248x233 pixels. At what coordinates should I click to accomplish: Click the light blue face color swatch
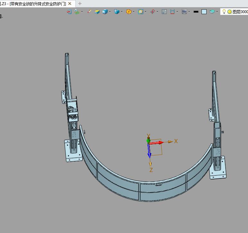pyautogui.click(x=204, y=12)
